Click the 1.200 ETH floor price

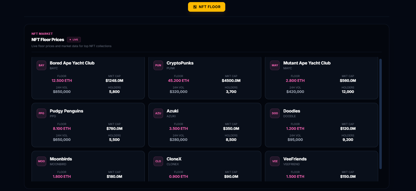click(295, 129)
